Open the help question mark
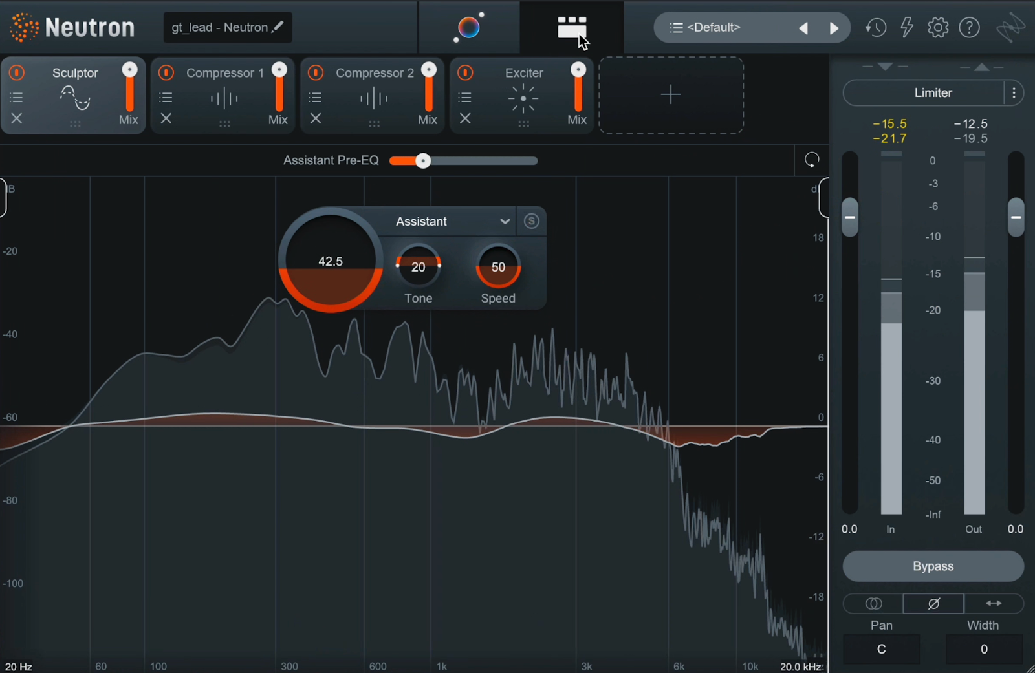The width and height of the screenshot is (1035, 673). tap(969, 27)
